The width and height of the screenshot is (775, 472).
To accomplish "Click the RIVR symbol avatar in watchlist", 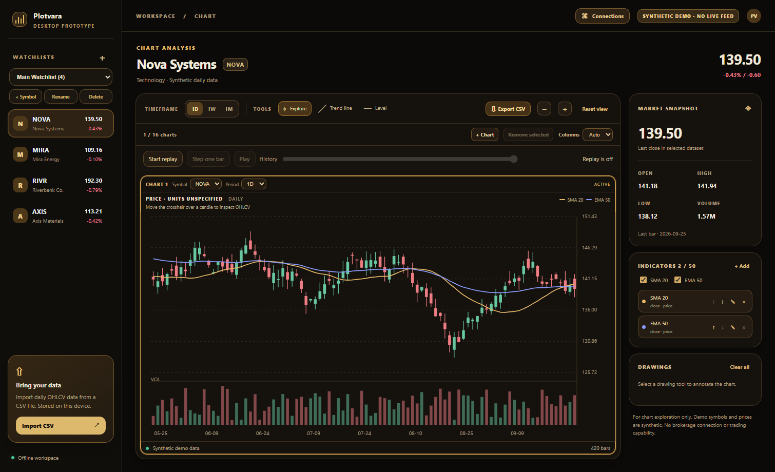I will [21, 185].
